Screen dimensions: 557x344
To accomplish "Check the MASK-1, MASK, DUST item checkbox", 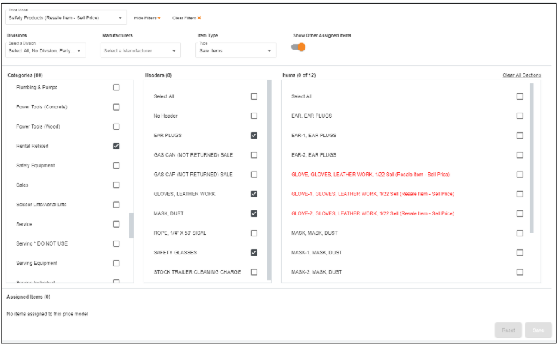I will click(520, 252).
